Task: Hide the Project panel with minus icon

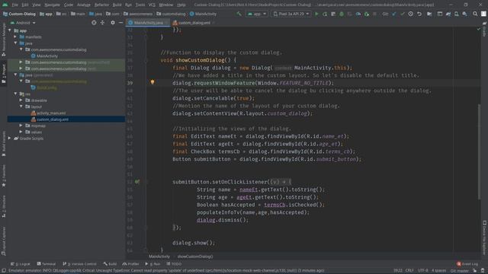Action: click(120, 23)
